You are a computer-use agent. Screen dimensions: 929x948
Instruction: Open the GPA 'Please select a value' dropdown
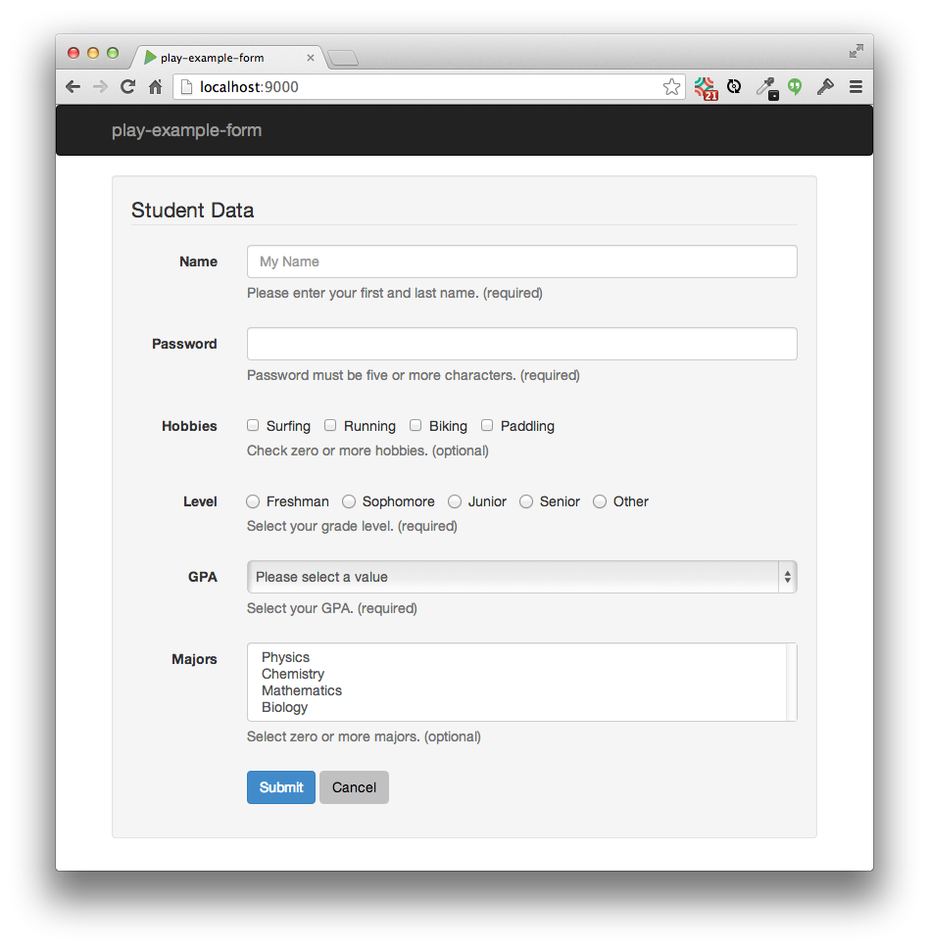pyautogui.click(x=522, y=577)
